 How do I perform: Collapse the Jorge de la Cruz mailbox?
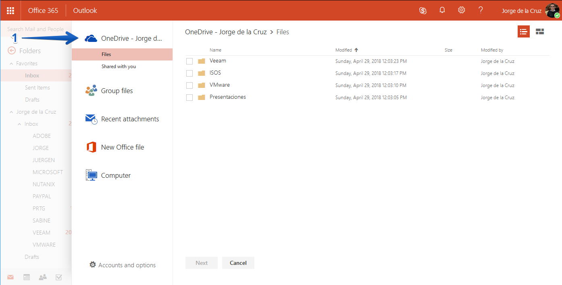11,112
